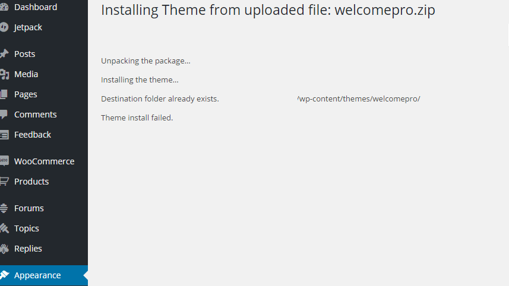Click the WooCommerce logo icon

pyautogui.click(x=4, y=161)
